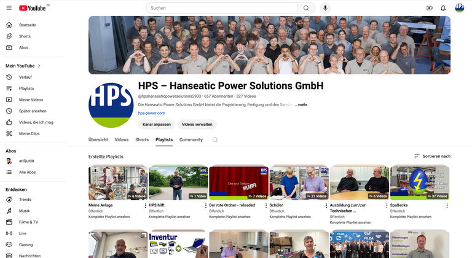
Task: Switch to the Videos tab
Action: pyautogui.click(x=122, y=140)
